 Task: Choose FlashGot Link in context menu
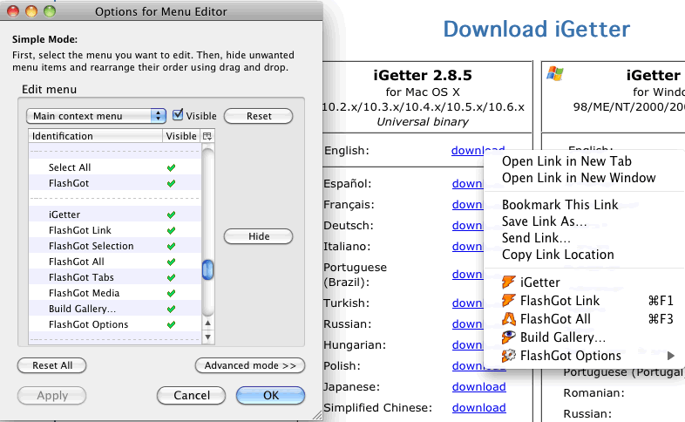point(560,301)
